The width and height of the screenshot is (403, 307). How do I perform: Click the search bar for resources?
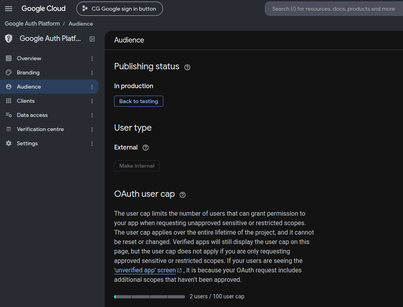pyautogui.click(x=334, y=9)
